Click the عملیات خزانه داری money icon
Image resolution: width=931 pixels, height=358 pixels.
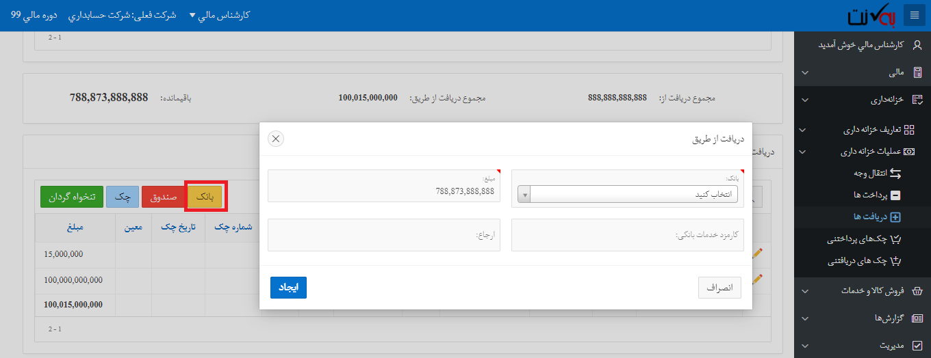909,152
